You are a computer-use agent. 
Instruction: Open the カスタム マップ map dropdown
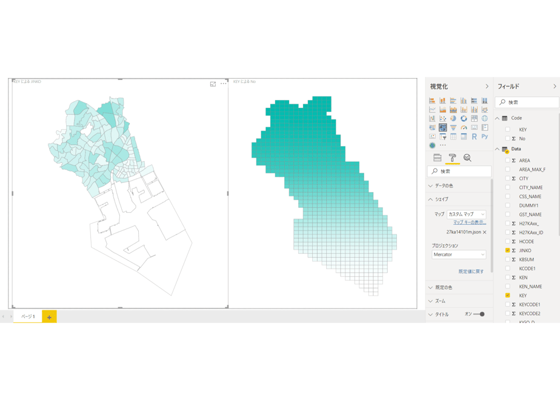click(x=467, y=215)
